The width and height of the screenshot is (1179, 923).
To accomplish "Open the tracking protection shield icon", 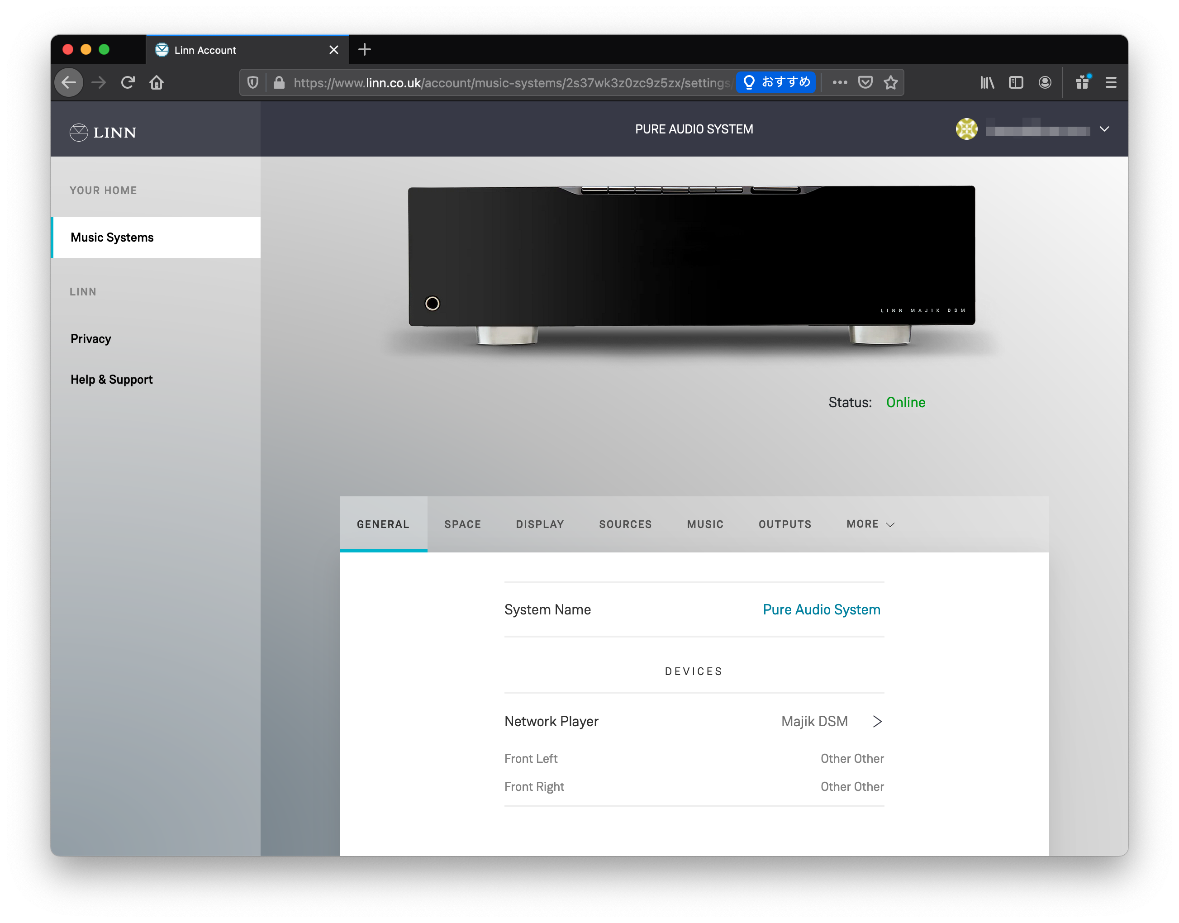I will pyautogui.click(x=252, y=82).
